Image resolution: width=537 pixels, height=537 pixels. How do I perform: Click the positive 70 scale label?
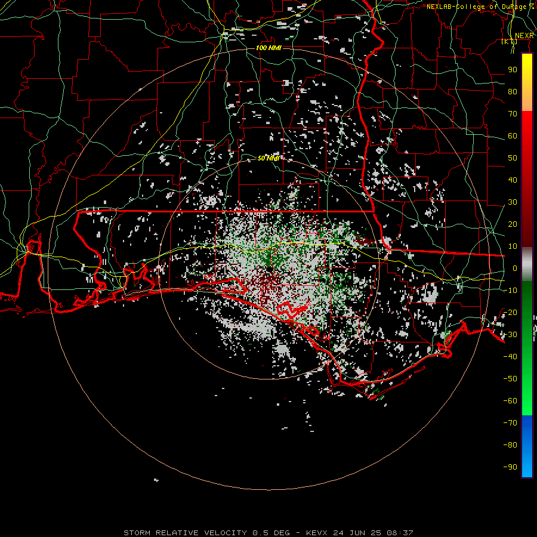tap(513, 114)
